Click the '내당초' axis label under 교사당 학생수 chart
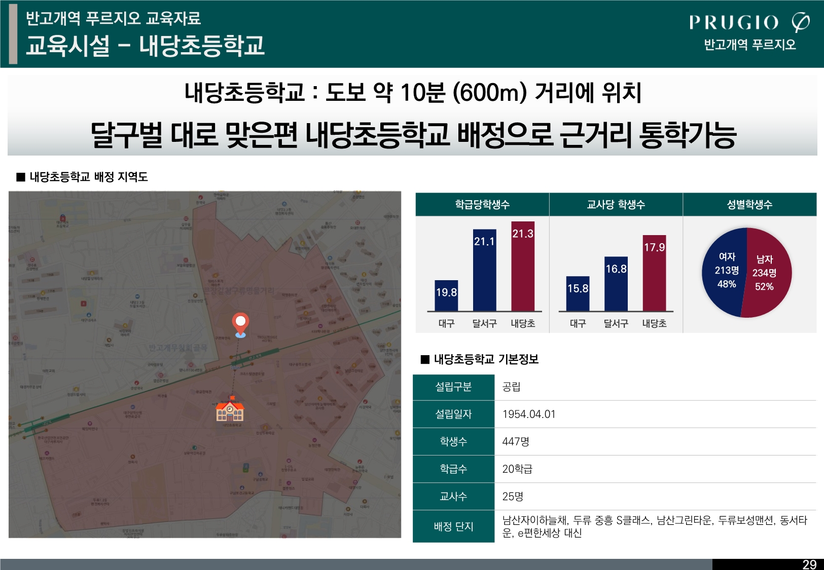The width and height of the screenshot is (824, 570). (x=654, y=324)
